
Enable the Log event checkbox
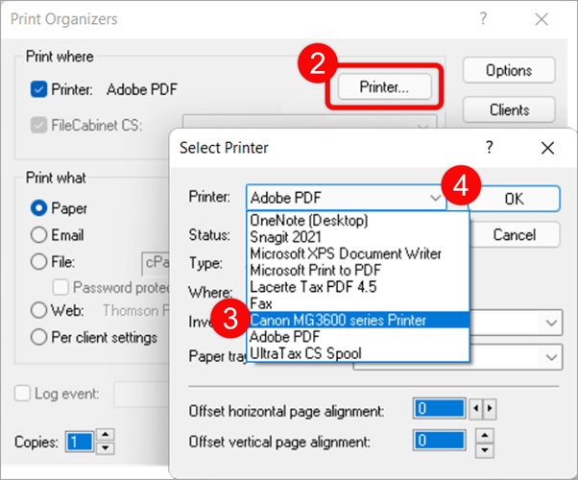click(21, 394)
